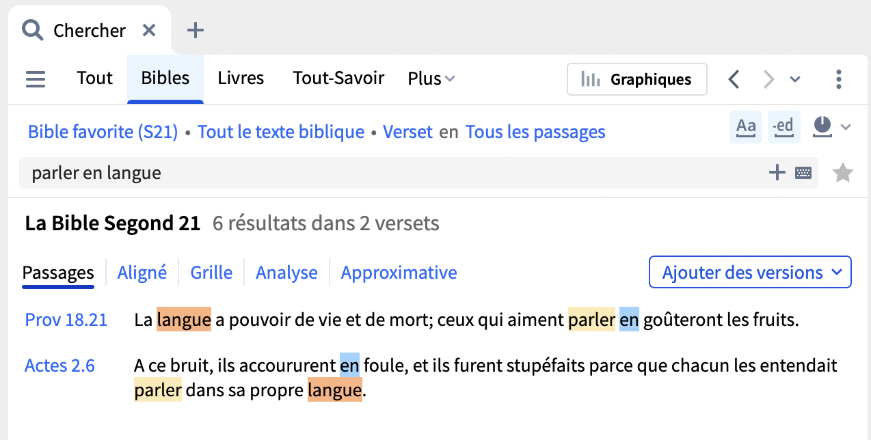
Task: Switch to the Livres tab
Action: pyautogui.click(x=241, y=78)
